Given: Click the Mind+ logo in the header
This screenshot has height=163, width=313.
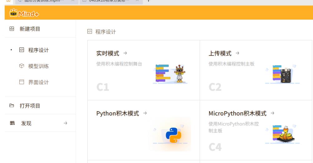Looking at the screenshot, I should [24, 13].
